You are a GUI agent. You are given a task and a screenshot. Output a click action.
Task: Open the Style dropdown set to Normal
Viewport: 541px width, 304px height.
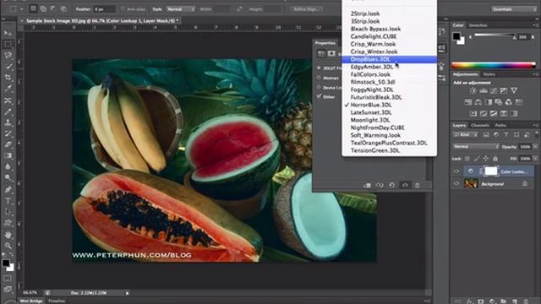pyautogui.click(x=180, y=9)
